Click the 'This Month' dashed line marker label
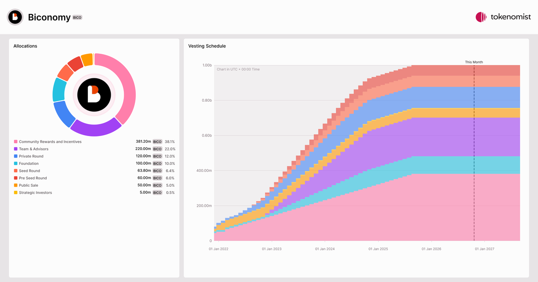 tap(474, 62)
